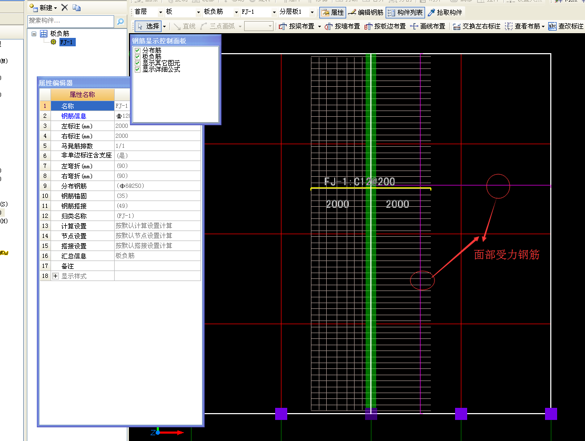Click the 画线布置 draw-line tool

[428, 26]
